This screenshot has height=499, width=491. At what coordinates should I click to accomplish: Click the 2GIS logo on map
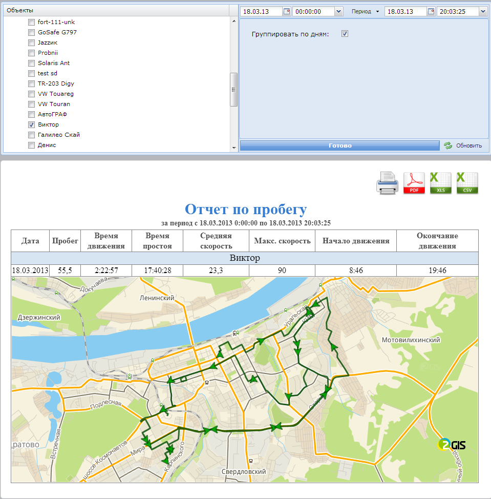click(x=452, y=444)
